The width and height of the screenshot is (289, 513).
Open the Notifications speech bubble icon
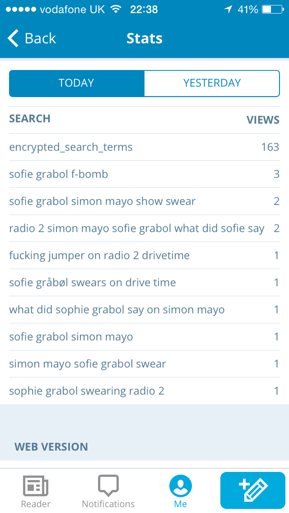coord(108,485)
